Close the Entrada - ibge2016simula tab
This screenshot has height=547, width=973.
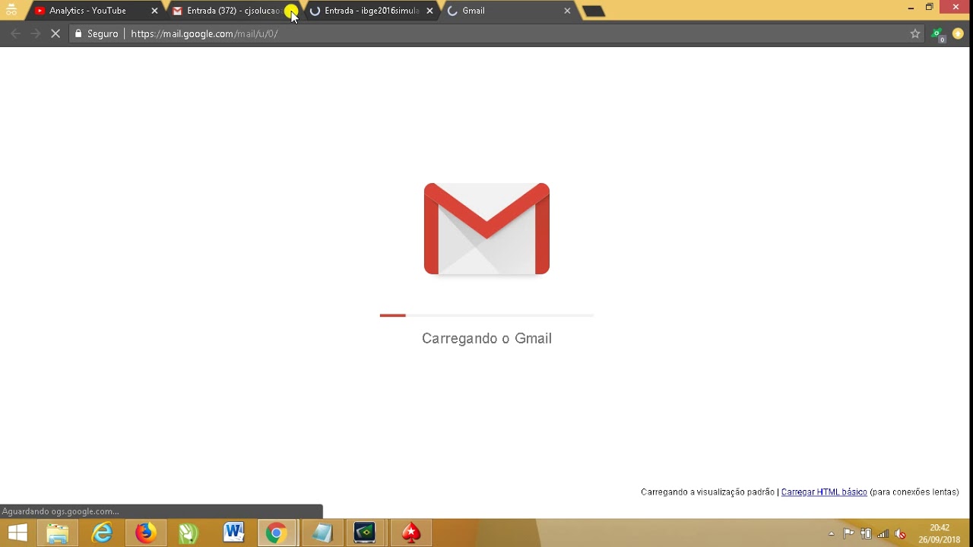click(x=429, y=11)
